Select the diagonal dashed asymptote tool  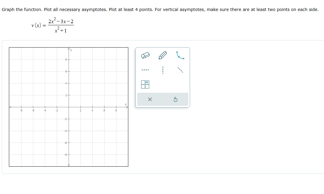click(180, 70)
